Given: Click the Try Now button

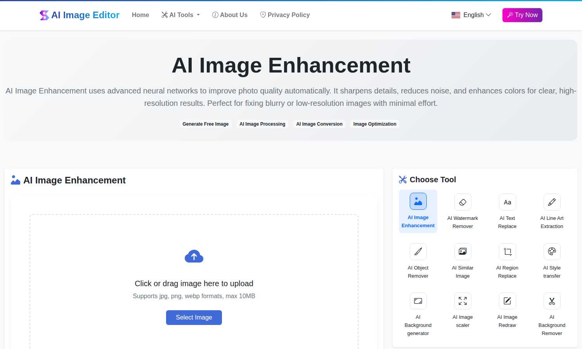Looking at the screenshot, I should coord(522,15).
